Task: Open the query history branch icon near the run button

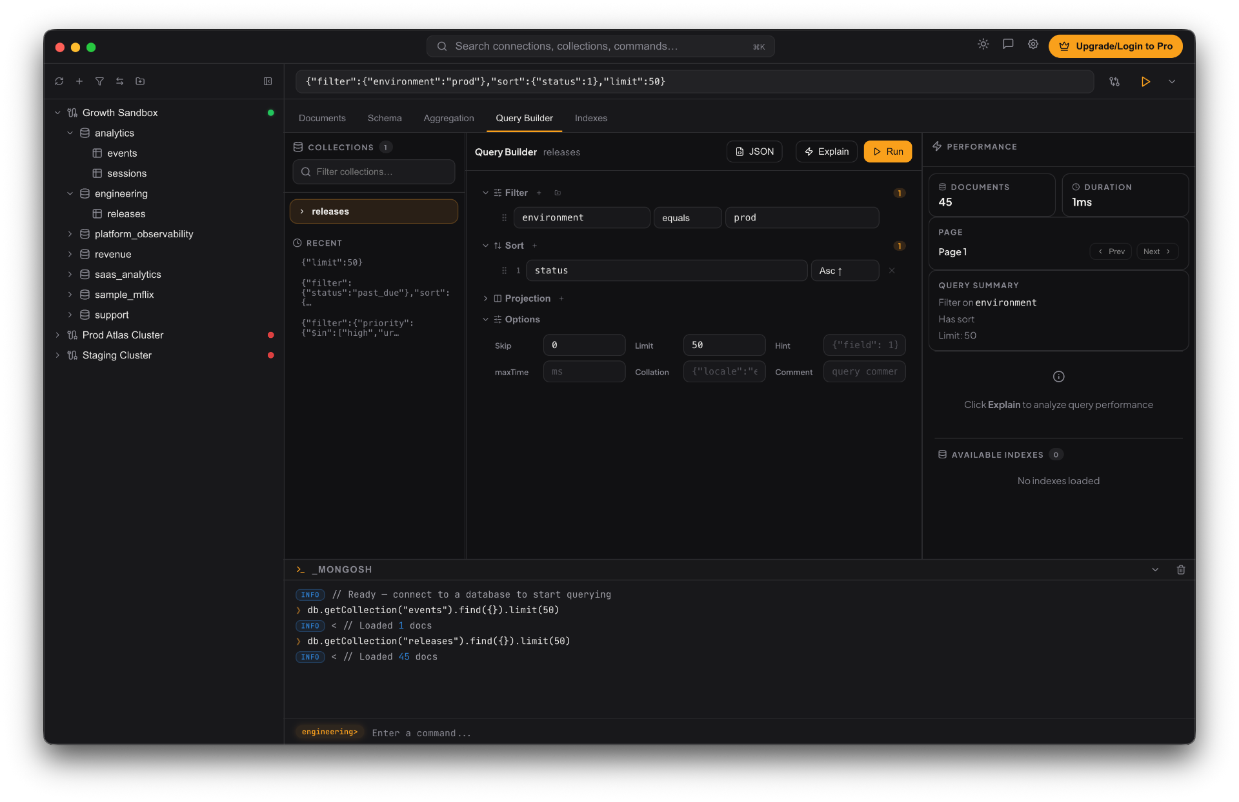Action: [x=1114, y=81]
